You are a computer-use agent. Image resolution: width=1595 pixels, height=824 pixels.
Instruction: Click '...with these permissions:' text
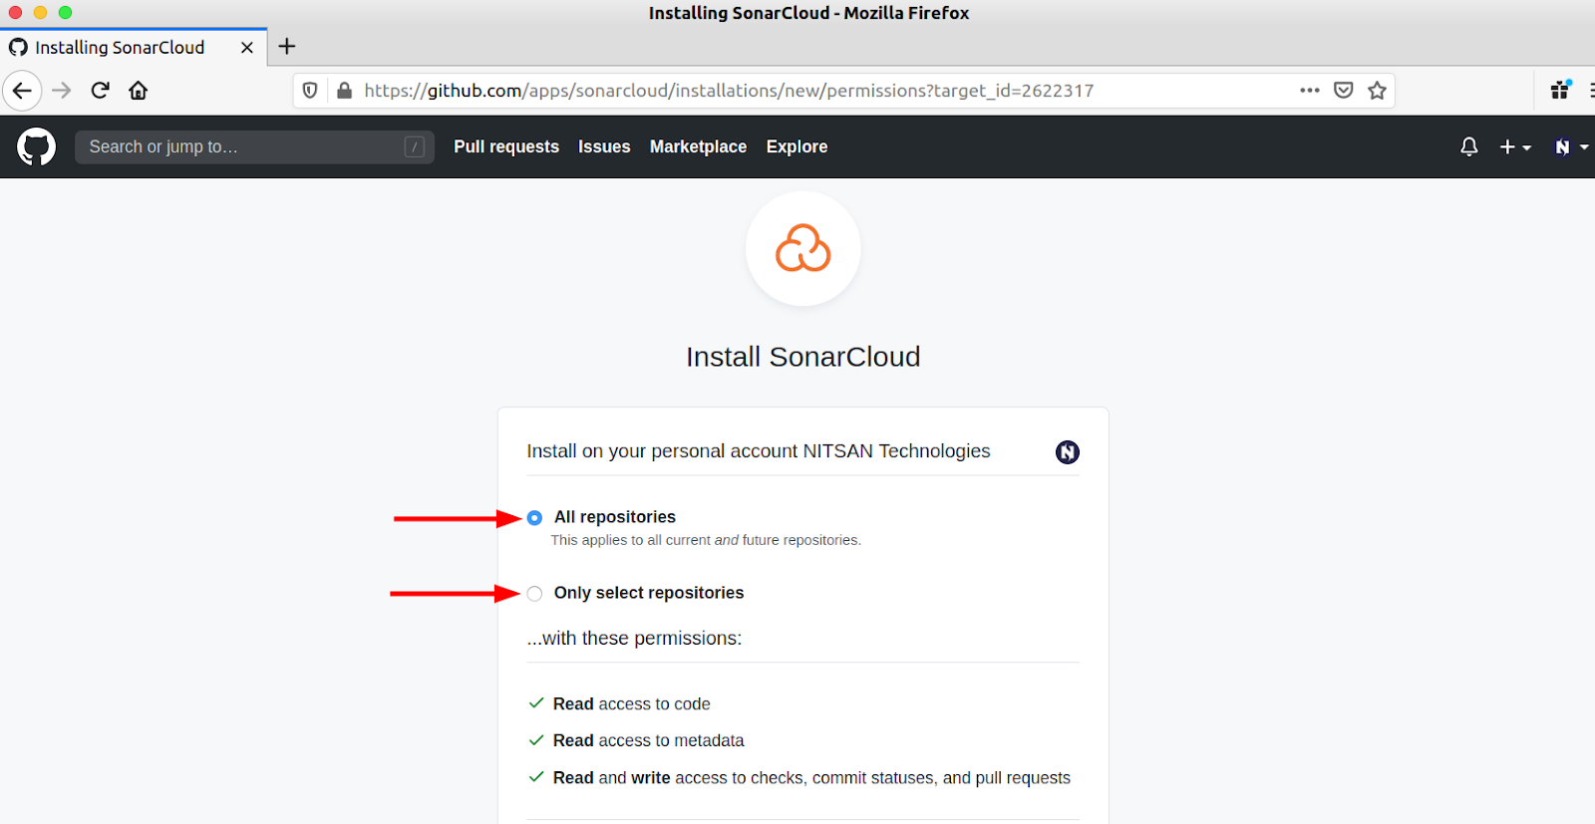click(x=634, y=639)
